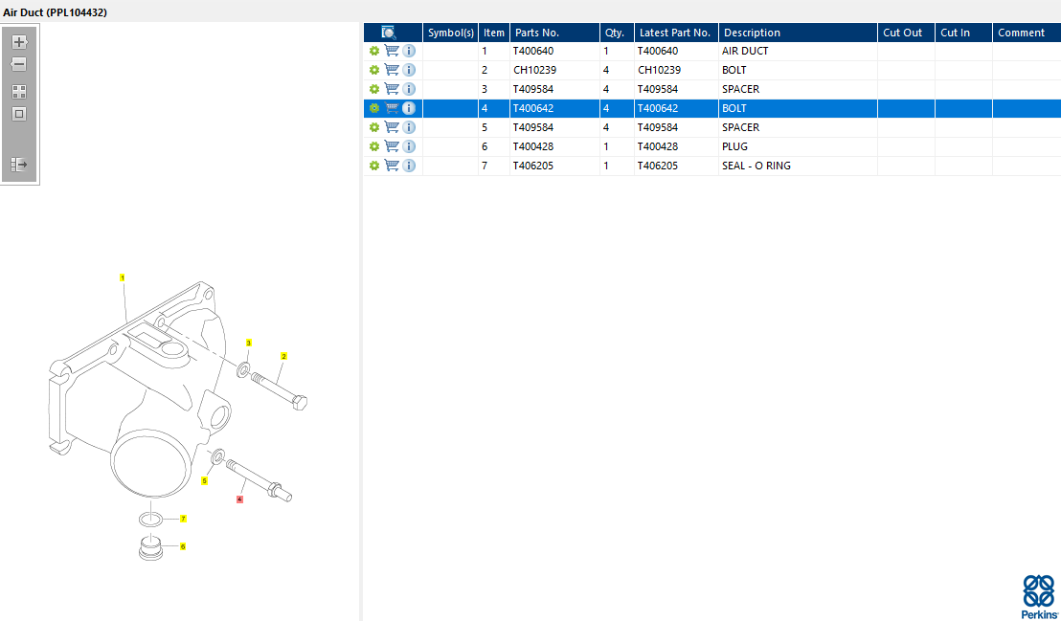Sort by the Parts No. column header
Image resolution: width=1061 pixels, height=621 pixels.
coord(554,33)
